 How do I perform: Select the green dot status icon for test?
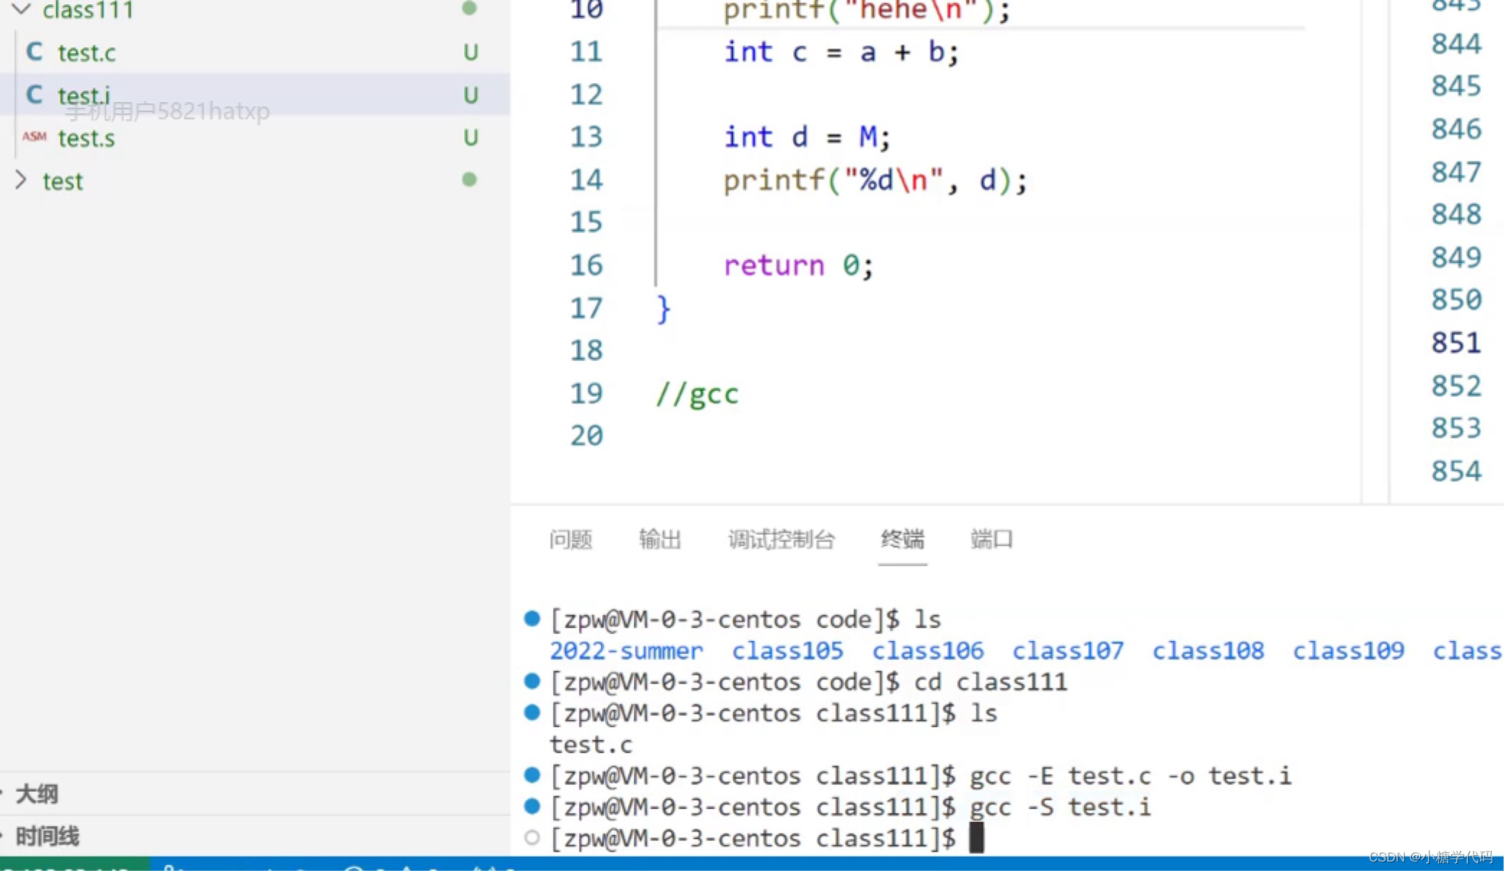coord(468,179)
